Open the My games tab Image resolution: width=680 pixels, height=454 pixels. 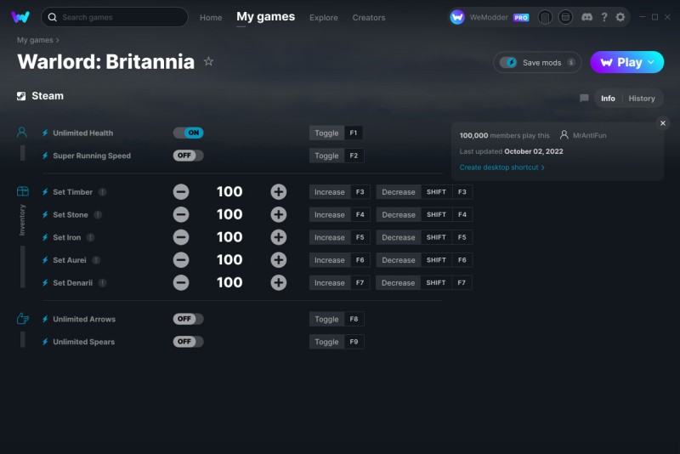pos(265,16)
